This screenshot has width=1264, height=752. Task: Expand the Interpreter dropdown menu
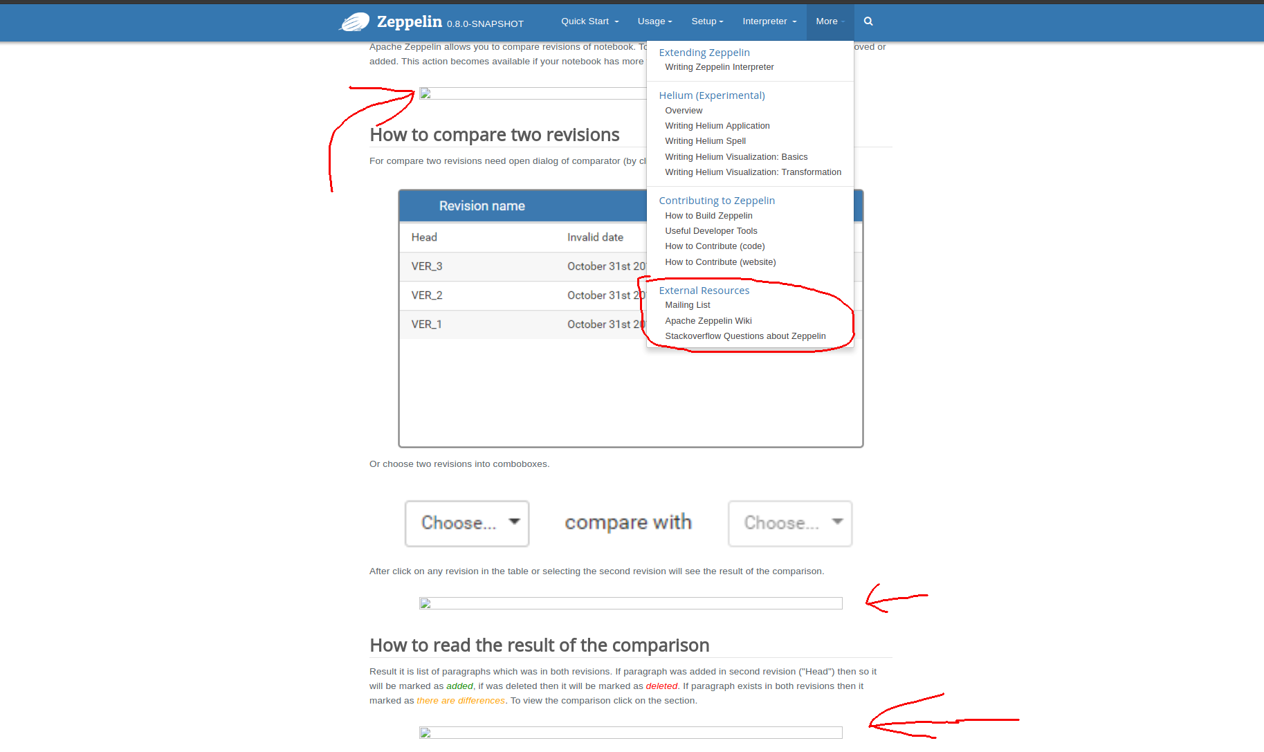click(769, 21)
